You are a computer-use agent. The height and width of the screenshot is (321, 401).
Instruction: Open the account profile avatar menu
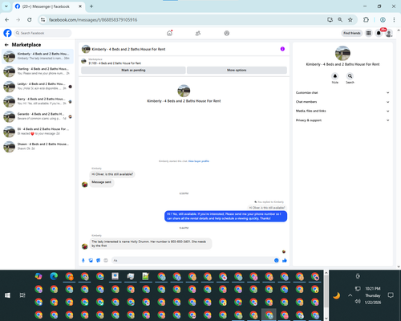pos(389,33)
